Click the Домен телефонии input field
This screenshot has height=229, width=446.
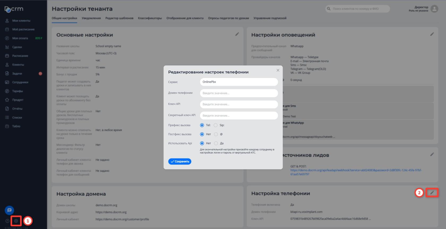tap(239, 93)
